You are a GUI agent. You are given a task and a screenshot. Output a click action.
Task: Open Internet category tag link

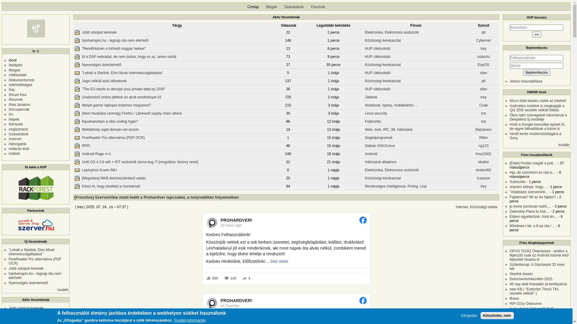462,207
